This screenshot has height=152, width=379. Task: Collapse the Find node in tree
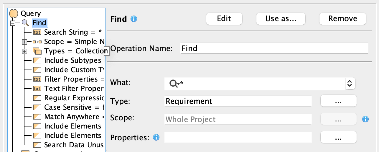(12, 23)
